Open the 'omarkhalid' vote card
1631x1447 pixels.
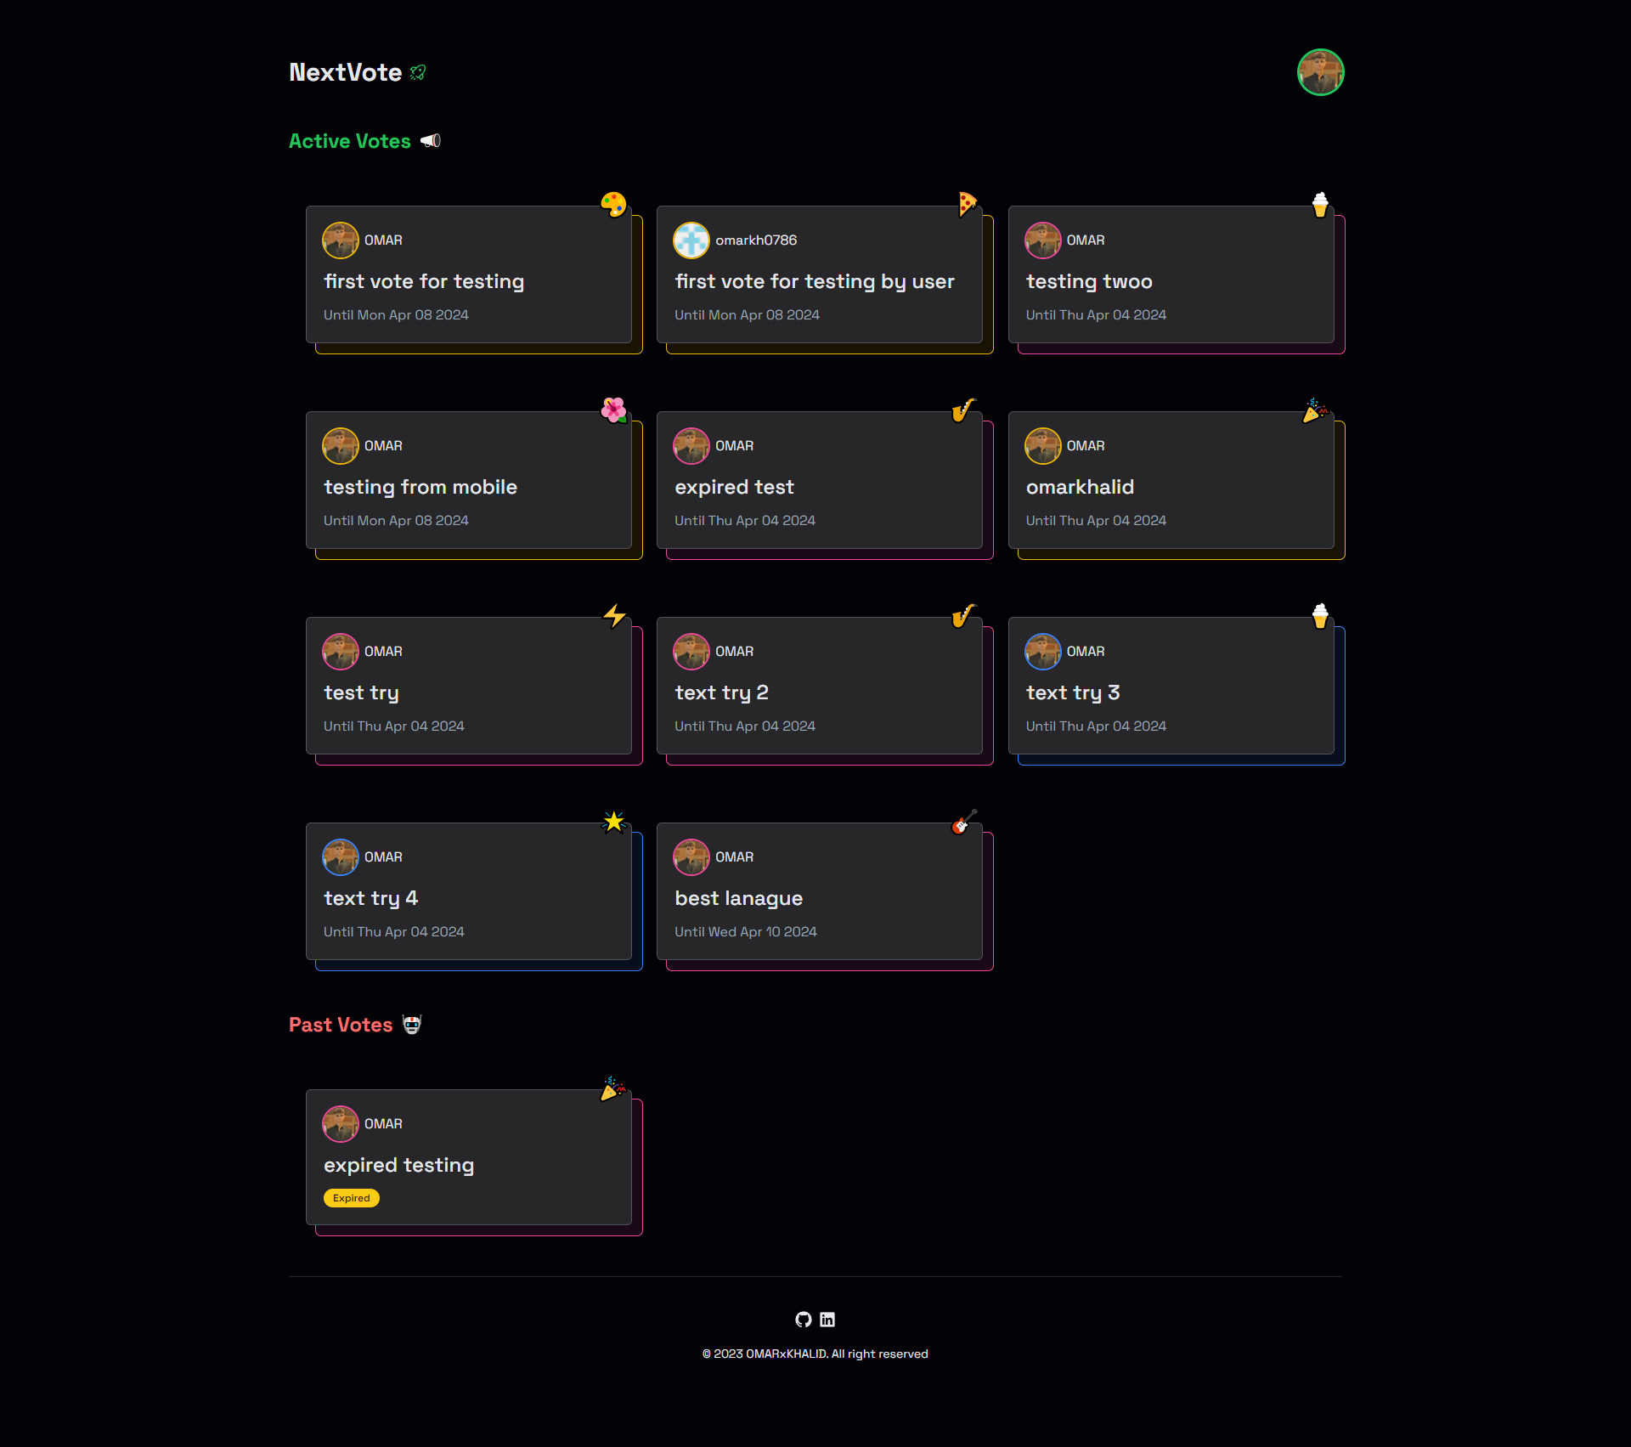click(1080, 487)
